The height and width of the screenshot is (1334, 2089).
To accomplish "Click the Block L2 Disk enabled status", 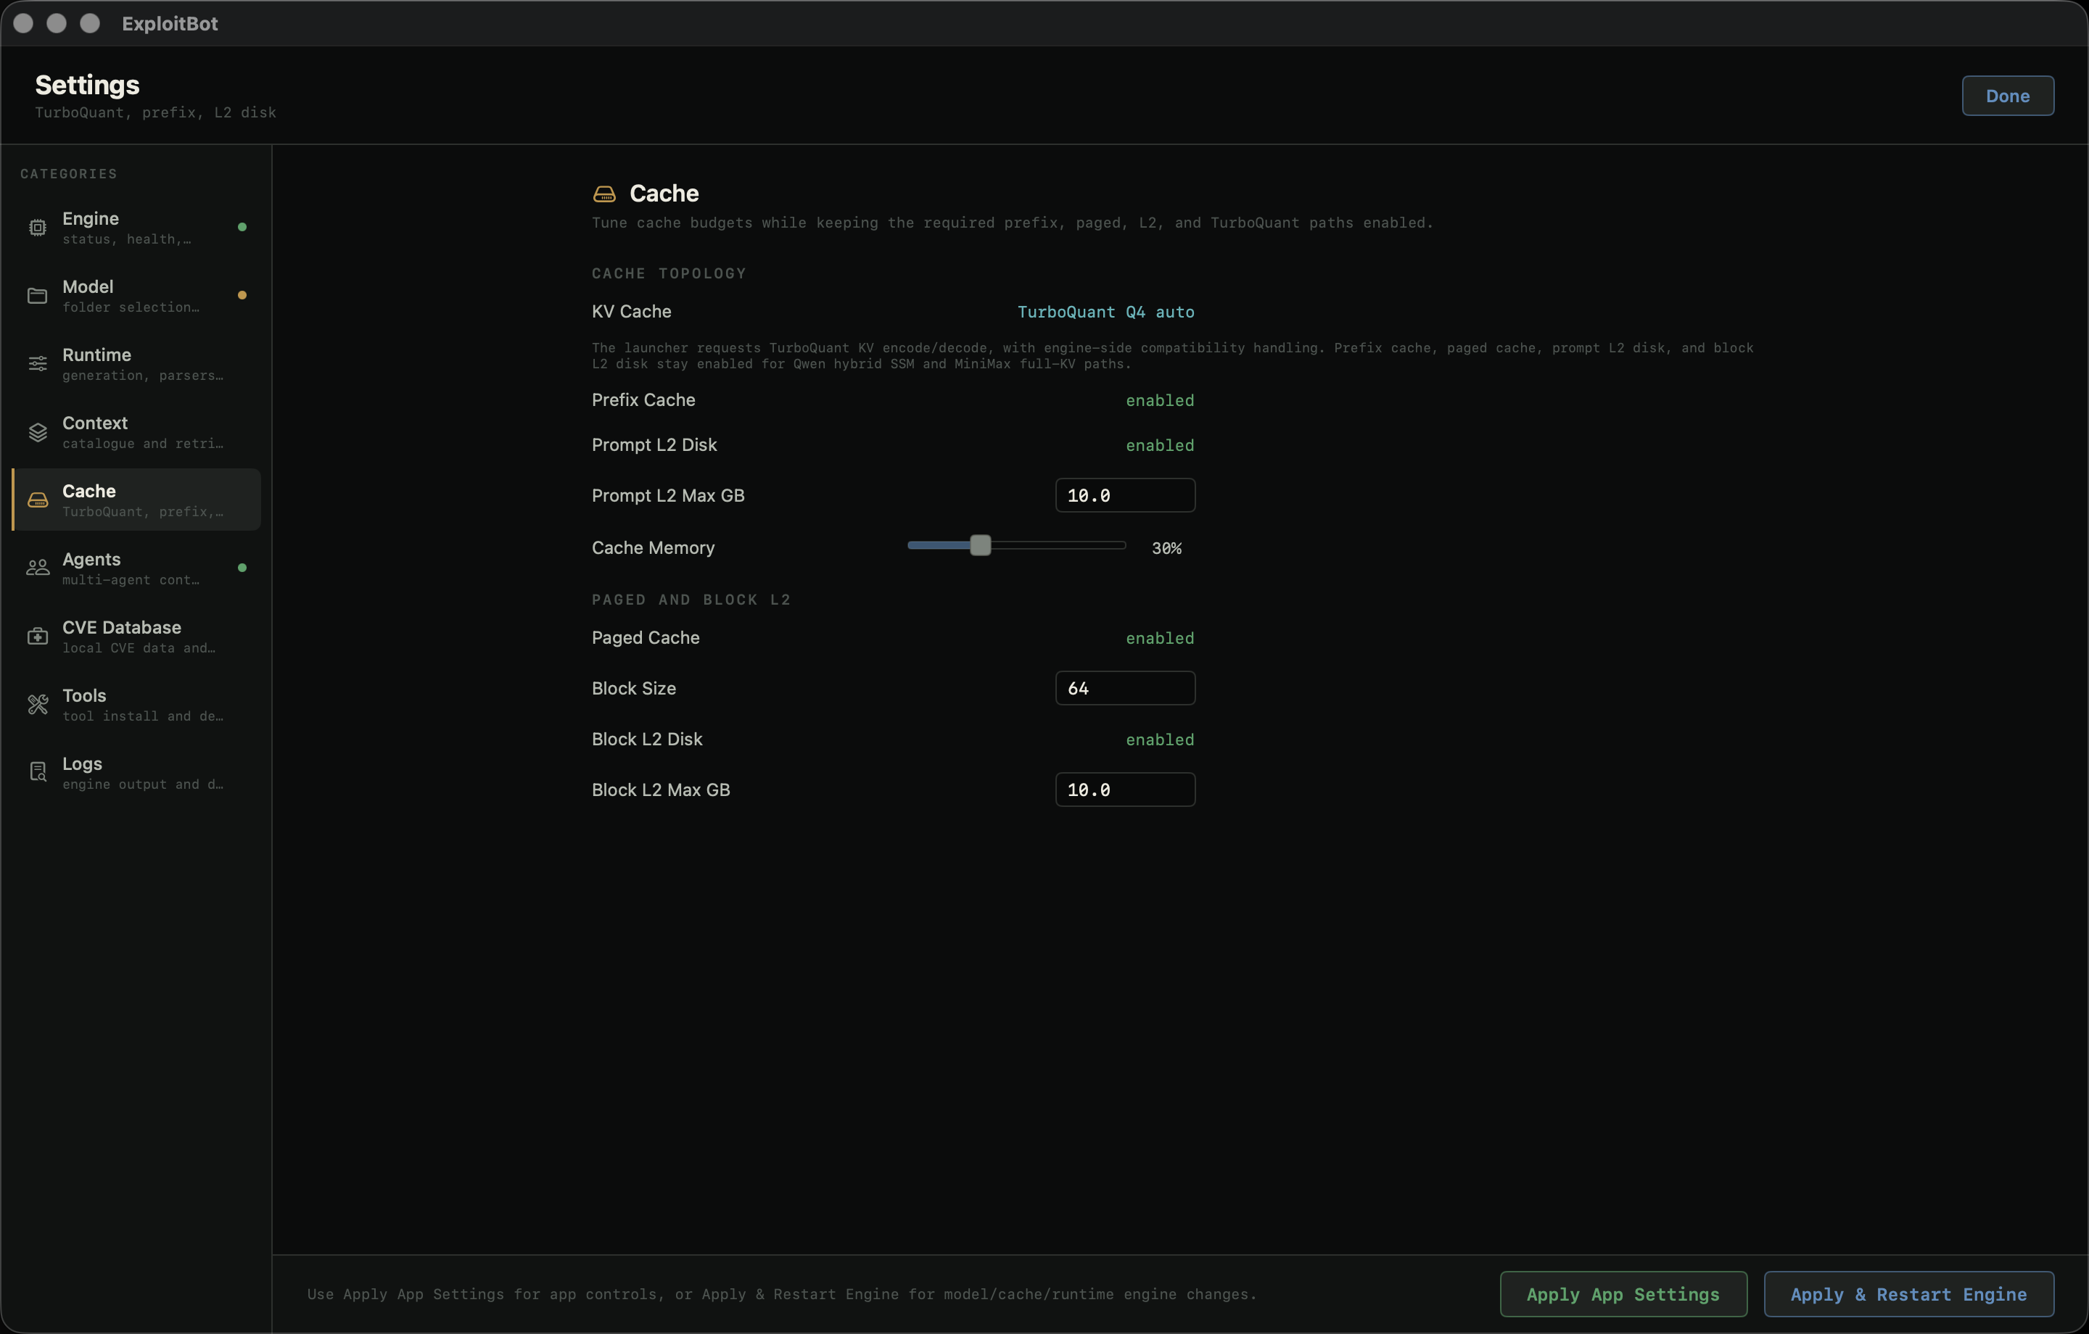I will coord(1159,739).
